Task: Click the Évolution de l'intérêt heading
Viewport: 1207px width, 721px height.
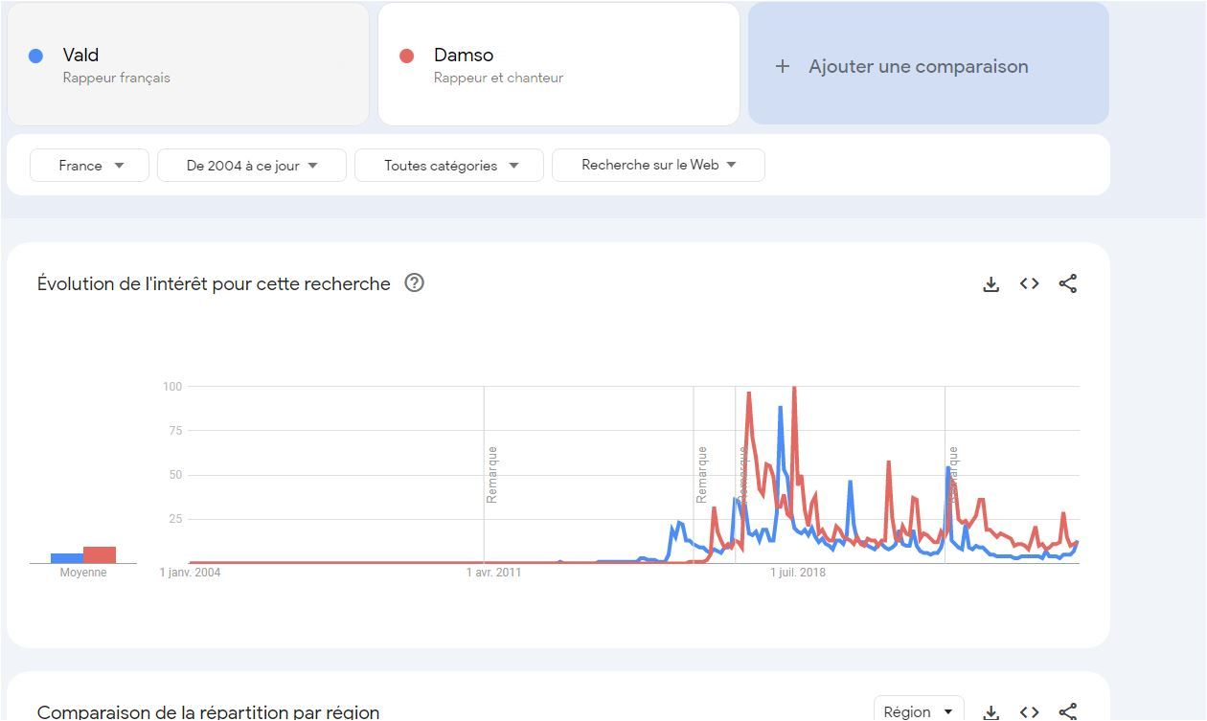Action: click(214, 283)
